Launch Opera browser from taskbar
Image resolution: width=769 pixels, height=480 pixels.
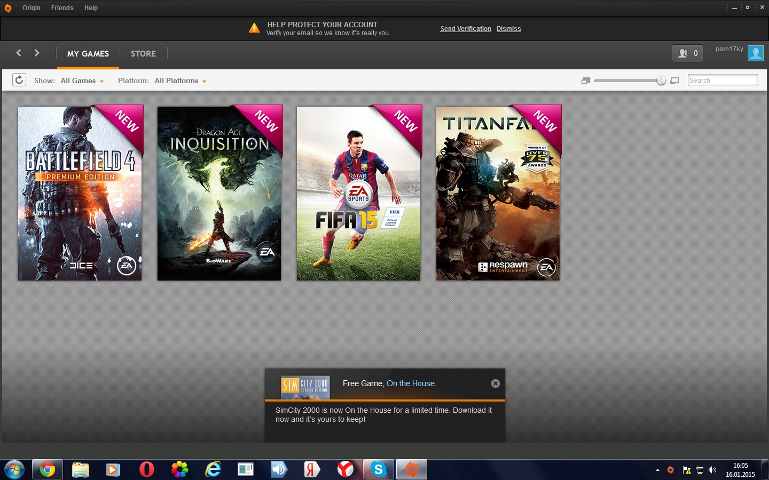147,470
